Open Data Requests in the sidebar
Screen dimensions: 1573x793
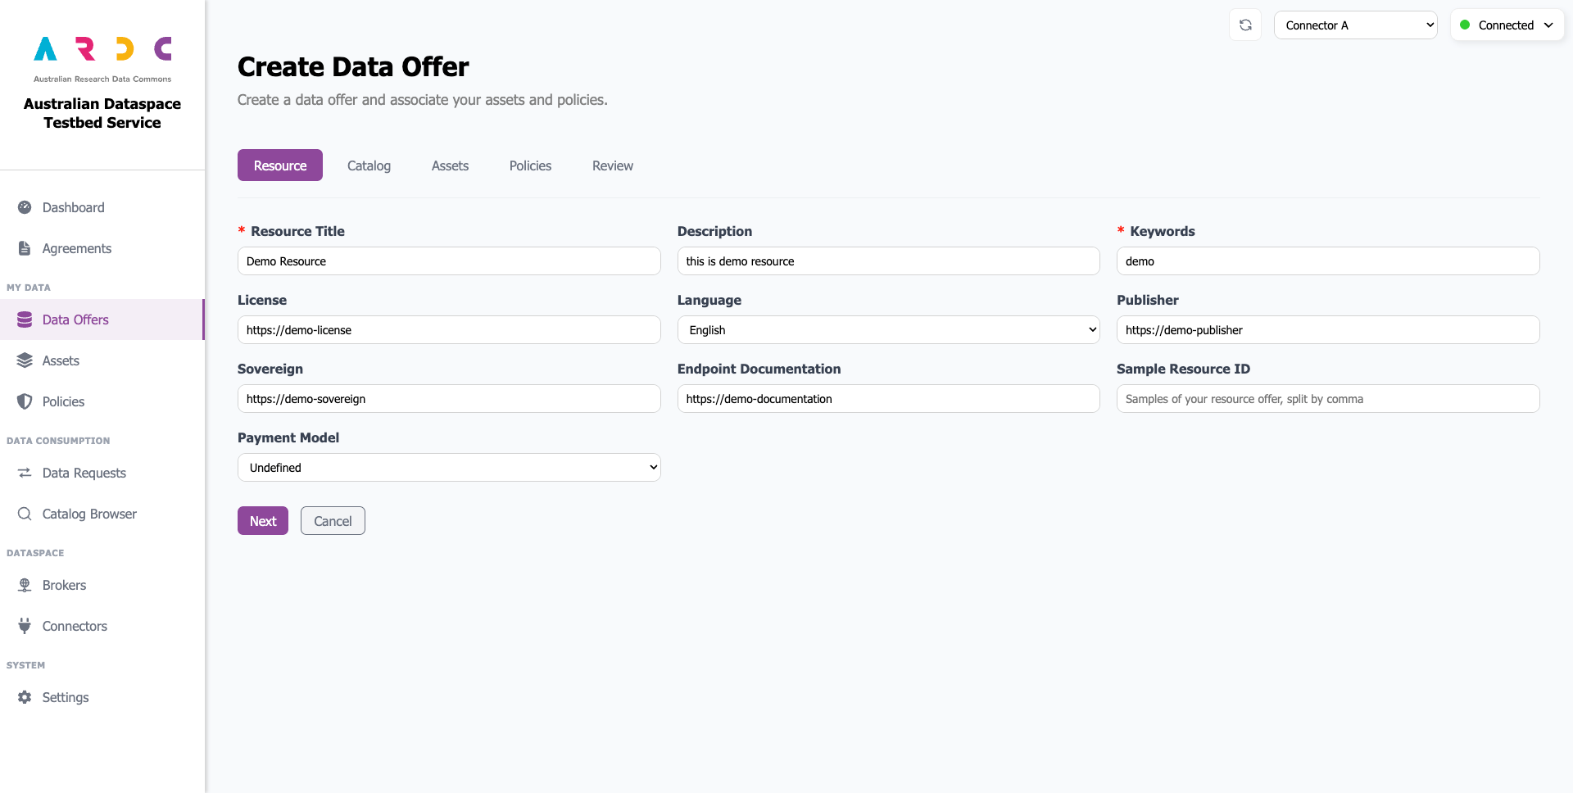tap(102, 473)
